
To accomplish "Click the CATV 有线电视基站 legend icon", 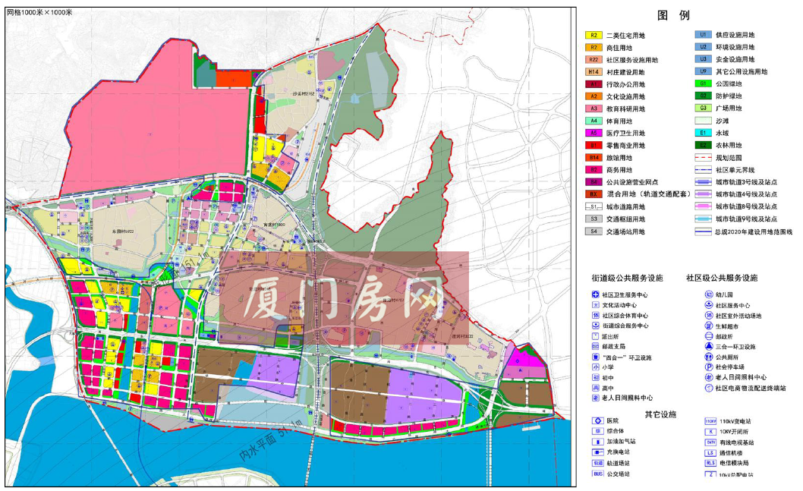I will pyautogui.click(x=710, y=442).
